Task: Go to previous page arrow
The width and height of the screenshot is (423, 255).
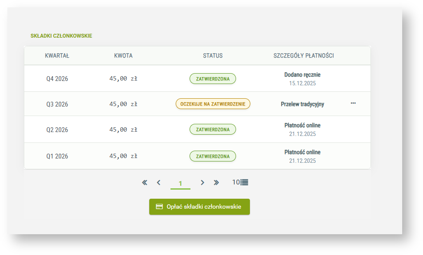Action: 159,183
